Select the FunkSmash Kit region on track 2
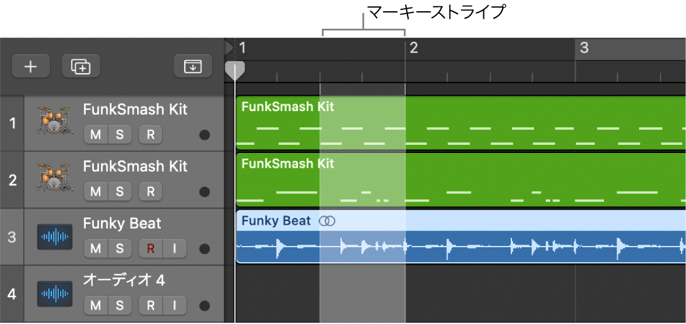The height and width of the screenshot is (324, 686). pos(461,180)
